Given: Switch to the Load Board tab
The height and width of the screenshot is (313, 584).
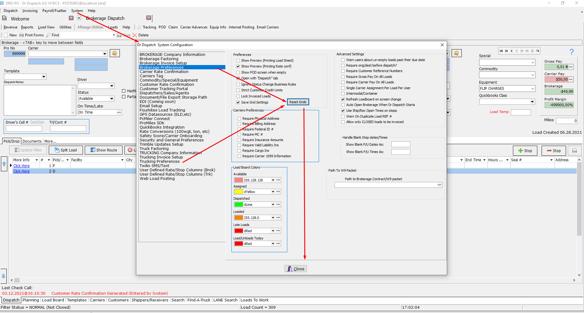Looking at the screenshot, I should pyautogui.click(x=53, y=300).
